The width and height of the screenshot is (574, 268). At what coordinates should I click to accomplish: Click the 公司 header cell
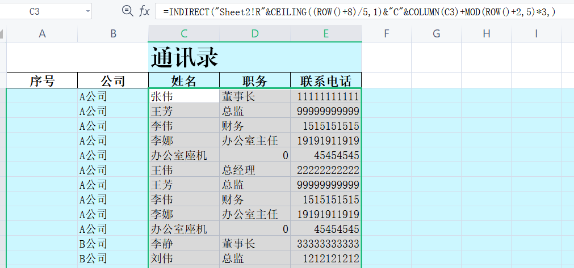point(113,80)
